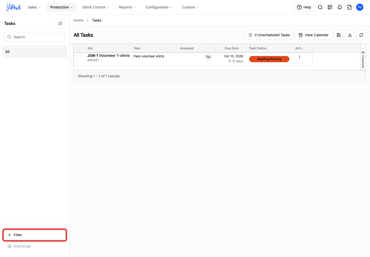Refresh the All Tasks list
The image size is (370, 257).
[x=361, y=35]
